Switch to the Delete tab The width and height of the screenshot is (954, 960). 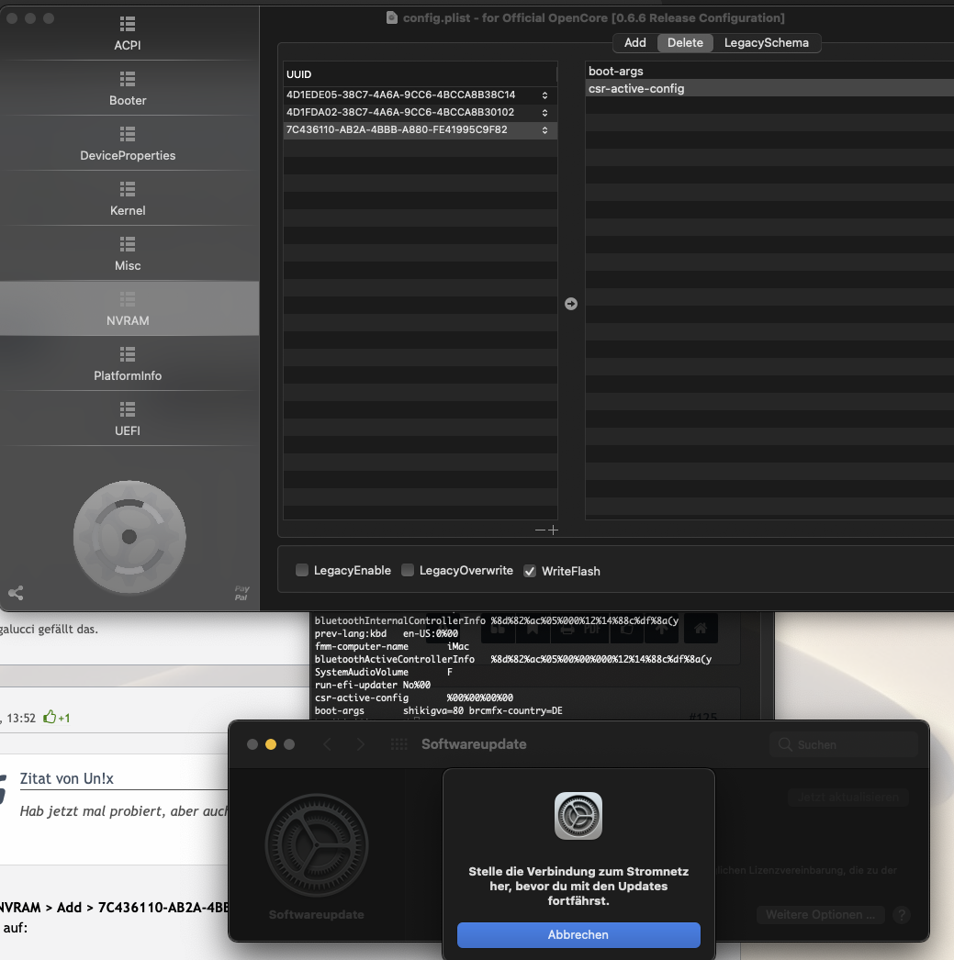pyautogui.click(x=685, y=43)
